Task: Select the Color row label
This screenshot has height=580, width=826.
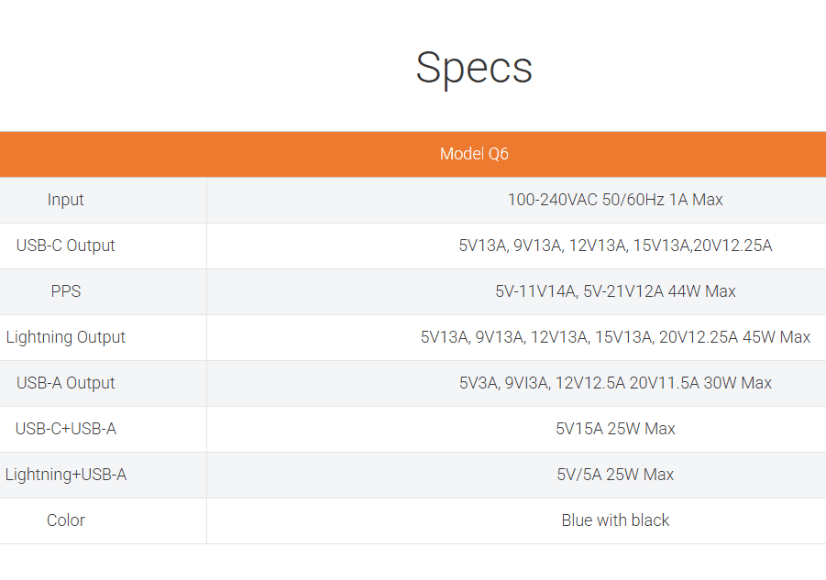Action: [x=66, y=520]
